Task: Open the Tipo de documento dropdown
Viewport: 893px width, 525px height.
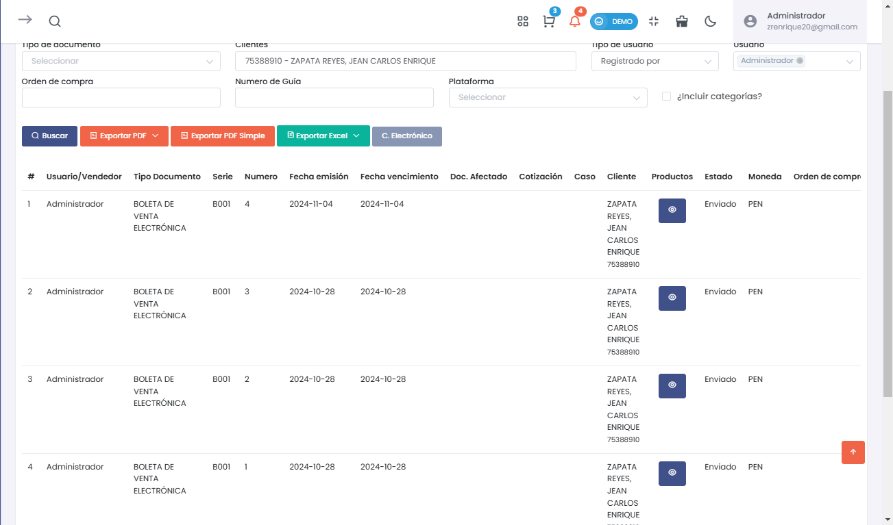Action: [121, 61]
